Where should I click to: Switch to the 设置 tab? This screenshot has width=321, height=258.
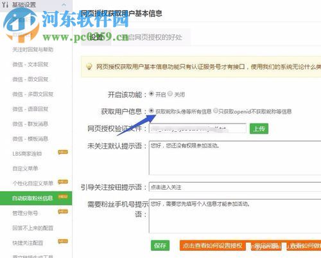tap(96, 37)
